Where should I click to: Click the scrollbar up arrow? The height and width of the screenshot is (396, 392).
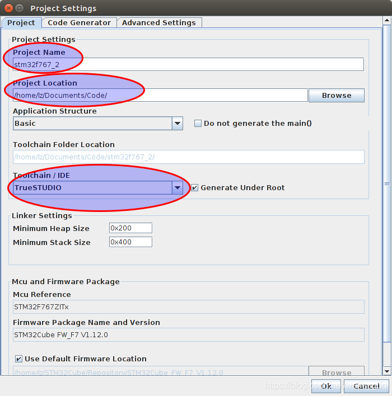pyautogui.click(x=387, y=21)
